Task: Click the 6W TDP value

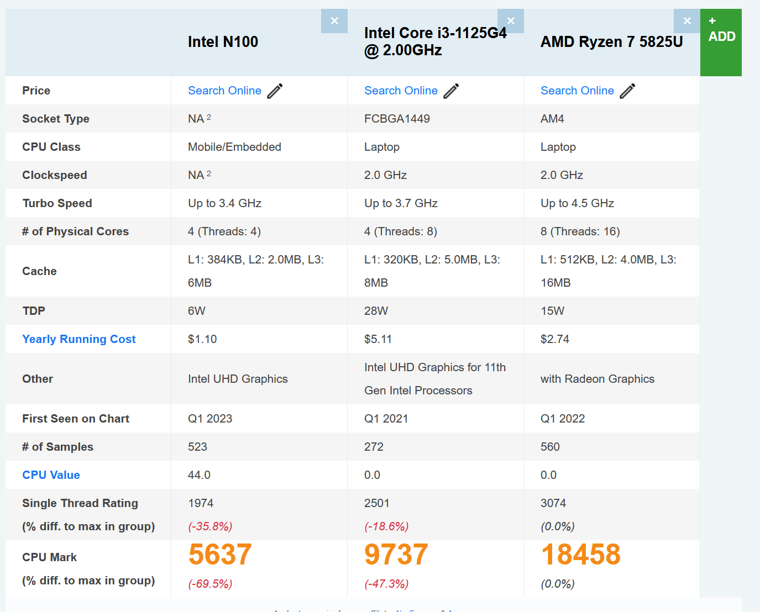Action: [x=196, y=311]
